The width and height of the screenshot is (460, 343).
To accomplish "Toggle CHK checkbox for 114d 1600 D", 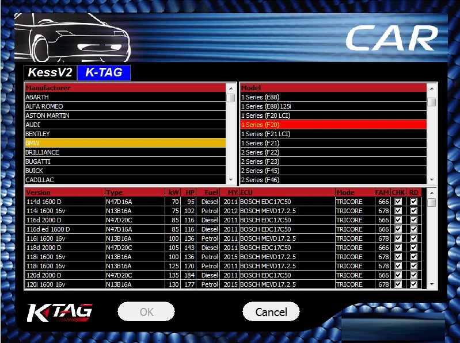I will (398, 202).
